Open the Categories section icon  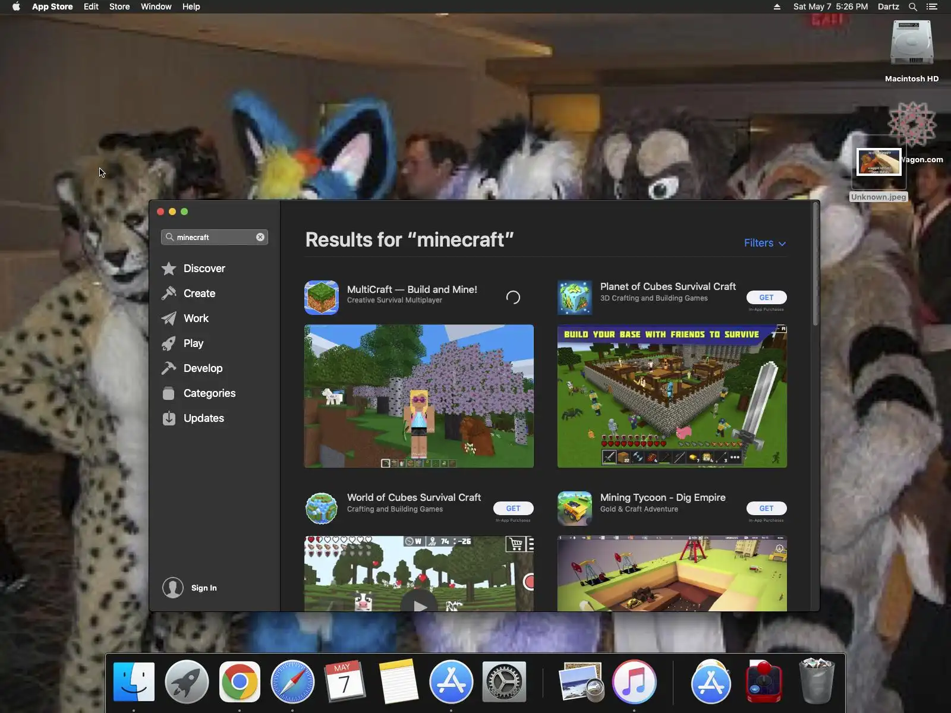tap(169, 393)
